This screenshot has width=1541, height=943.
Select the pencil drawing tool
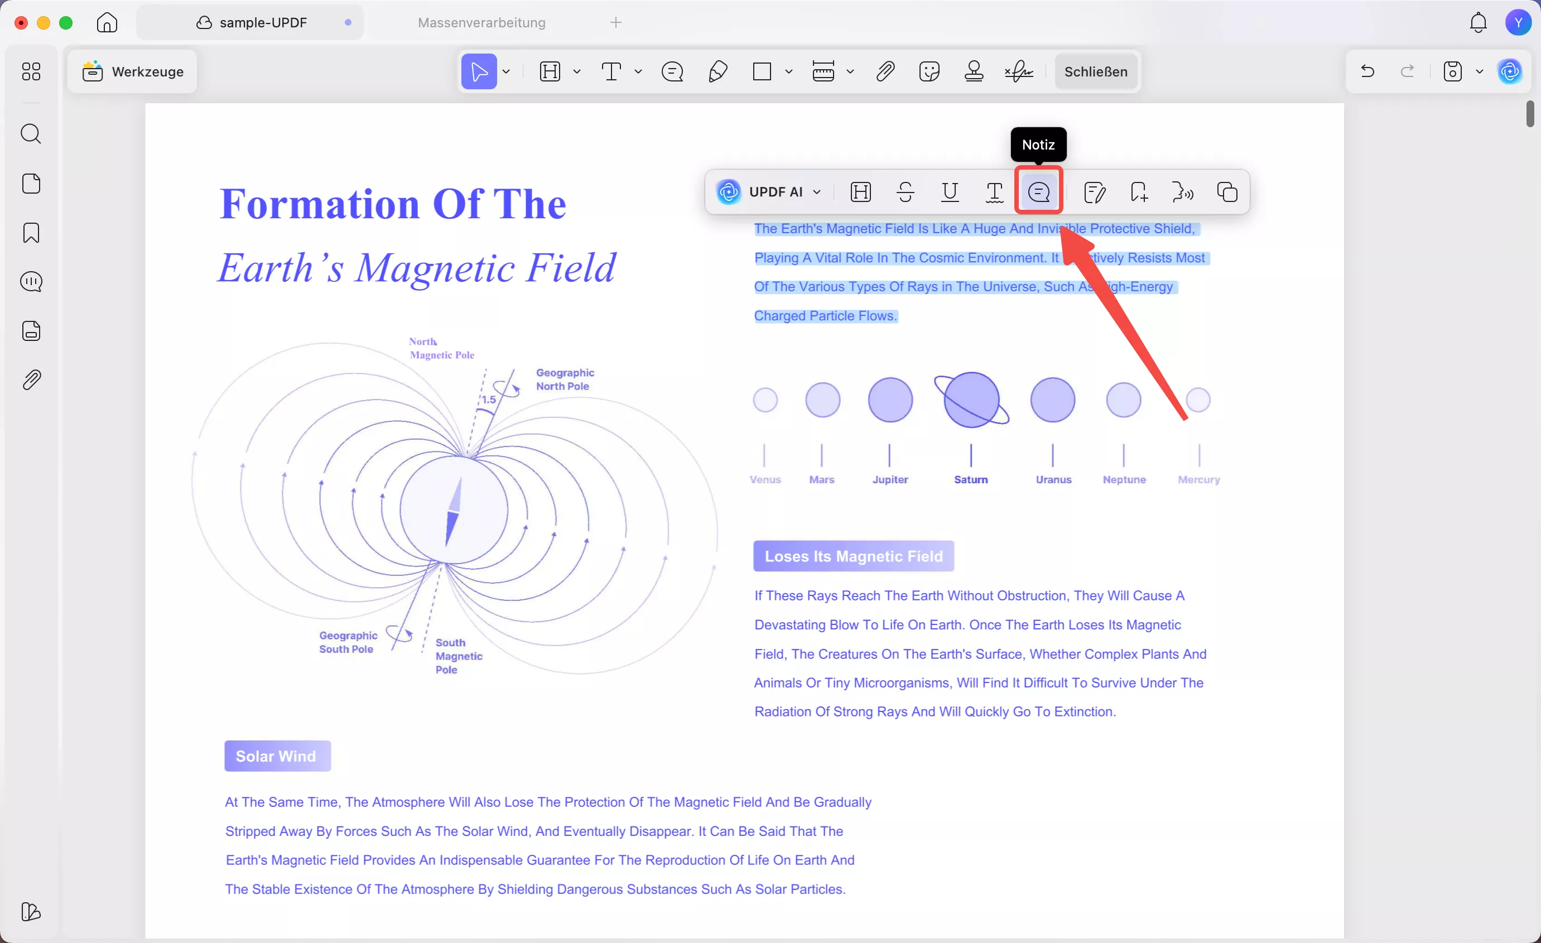coord(718,72)
